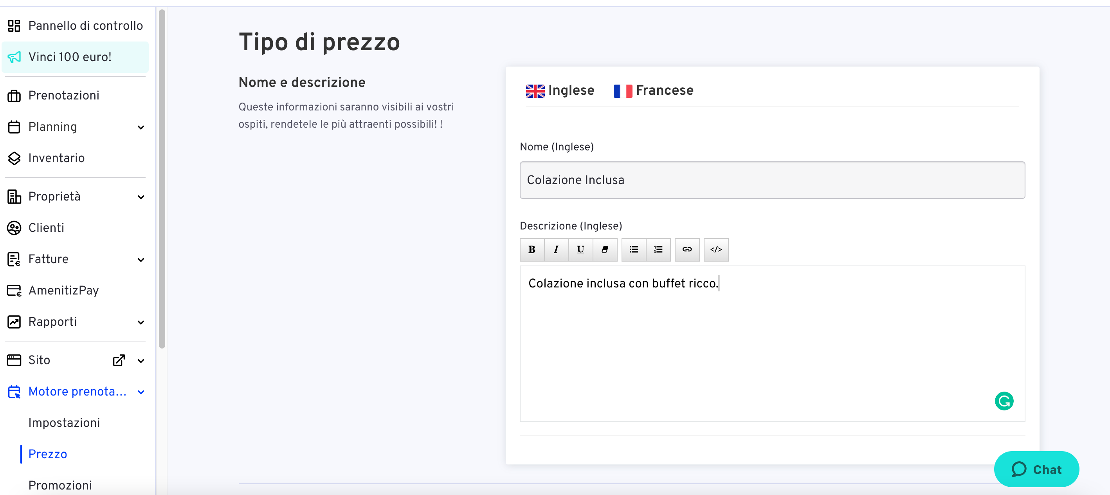Expand the Planning submenu chevron
The height and width of the screenshot is (495, 1110).
141,127
